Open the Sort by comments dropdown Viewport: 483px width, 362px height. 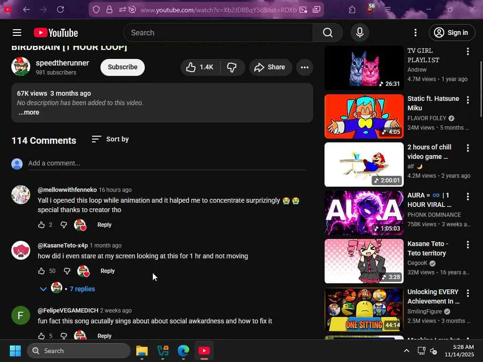click(110, 139)
